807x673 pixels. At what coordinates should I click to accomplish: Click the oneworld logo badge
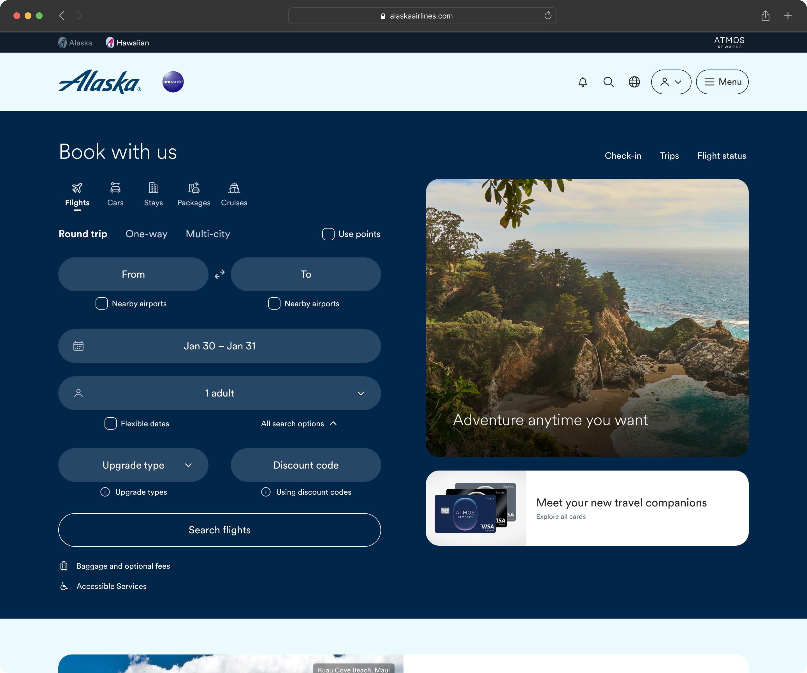[x=173, y=82]
